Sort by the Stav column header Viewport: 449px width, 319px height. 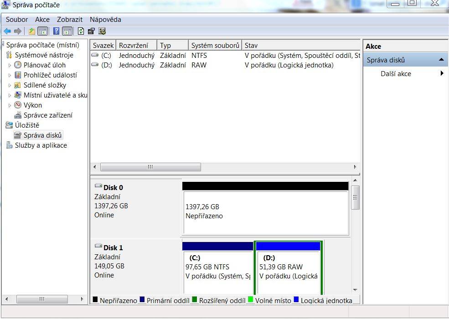coord(301,45)
